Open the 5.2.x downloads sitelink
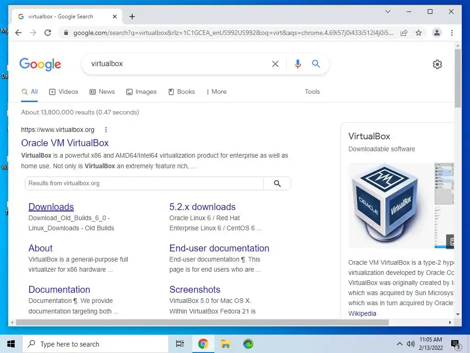Image resolution: width=470 pixels, height=353 pixels. coord(202,207)
